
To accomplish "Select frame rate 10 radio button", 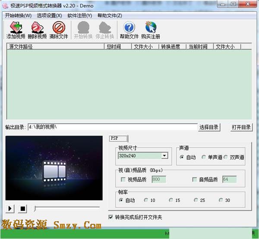I will pyautogui.click(x=146, y=200).
